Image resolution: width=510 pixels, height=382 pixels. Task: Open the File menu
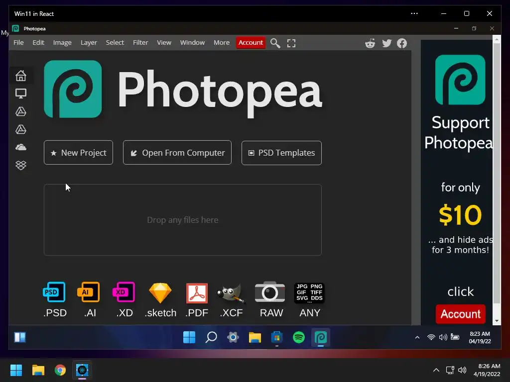18,43
